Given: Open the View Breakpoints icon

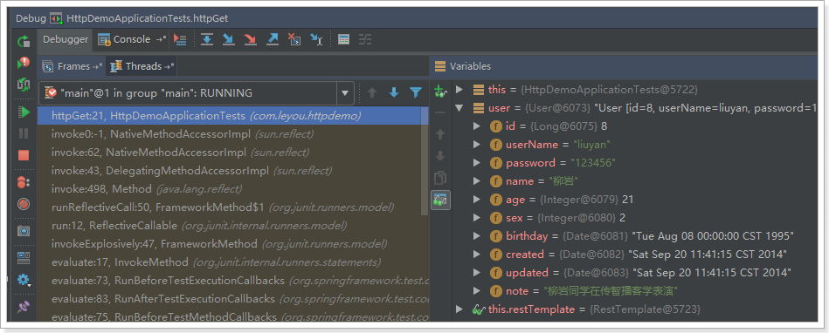Looking at the screenshot, I should pos(24,182).
